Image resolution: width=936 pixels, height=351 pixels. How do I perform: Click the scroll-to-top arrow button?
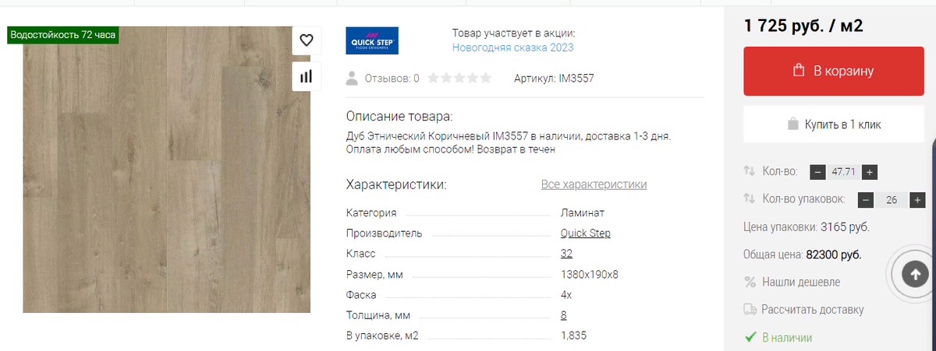tap(916, 273)
